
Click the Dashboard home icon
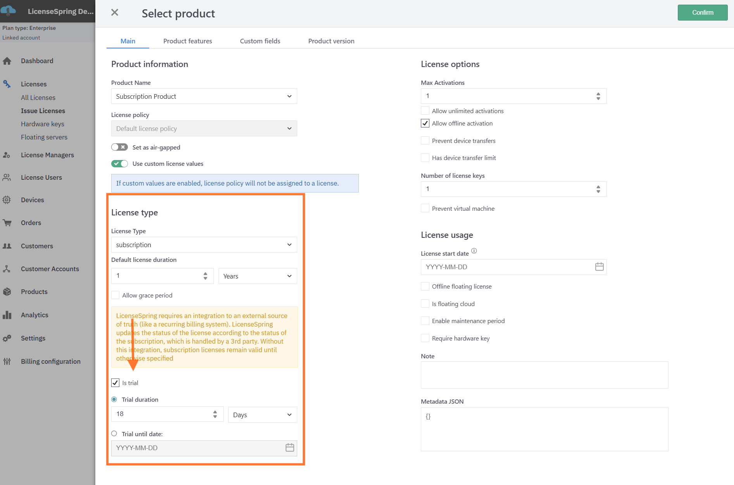click(x=7, y=61)
